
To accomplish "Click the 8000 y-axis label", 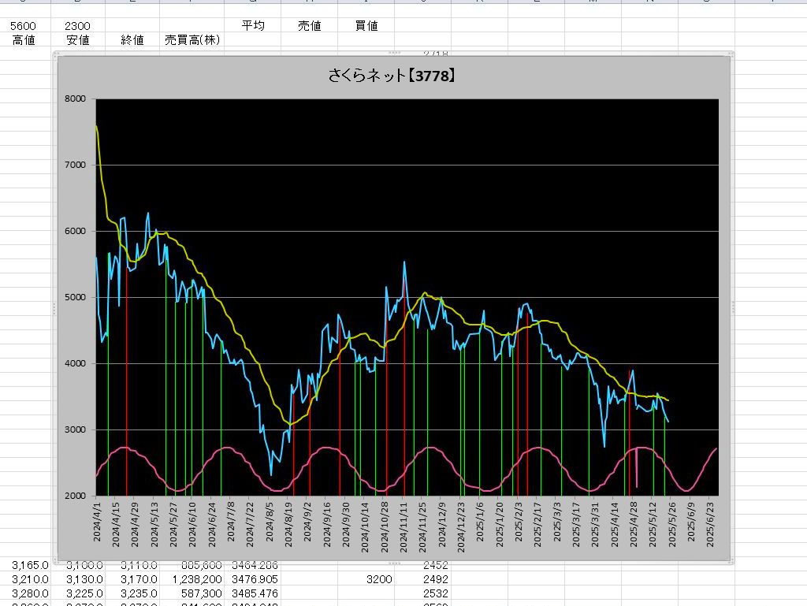I will pyautogui.click(x=75, y=99).
